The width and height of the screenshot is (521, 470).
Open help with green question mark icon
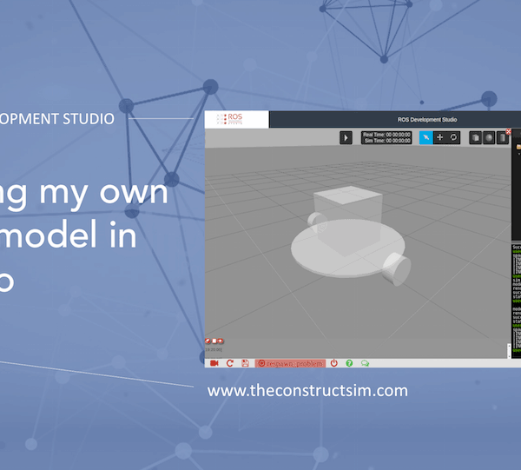click(349, 363)
